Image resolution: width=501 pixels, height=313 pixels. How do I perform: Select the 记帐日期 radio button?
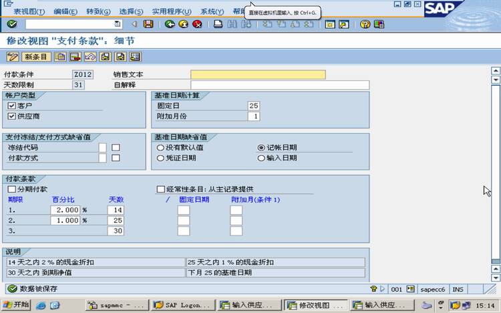click(x=261, y=148)
